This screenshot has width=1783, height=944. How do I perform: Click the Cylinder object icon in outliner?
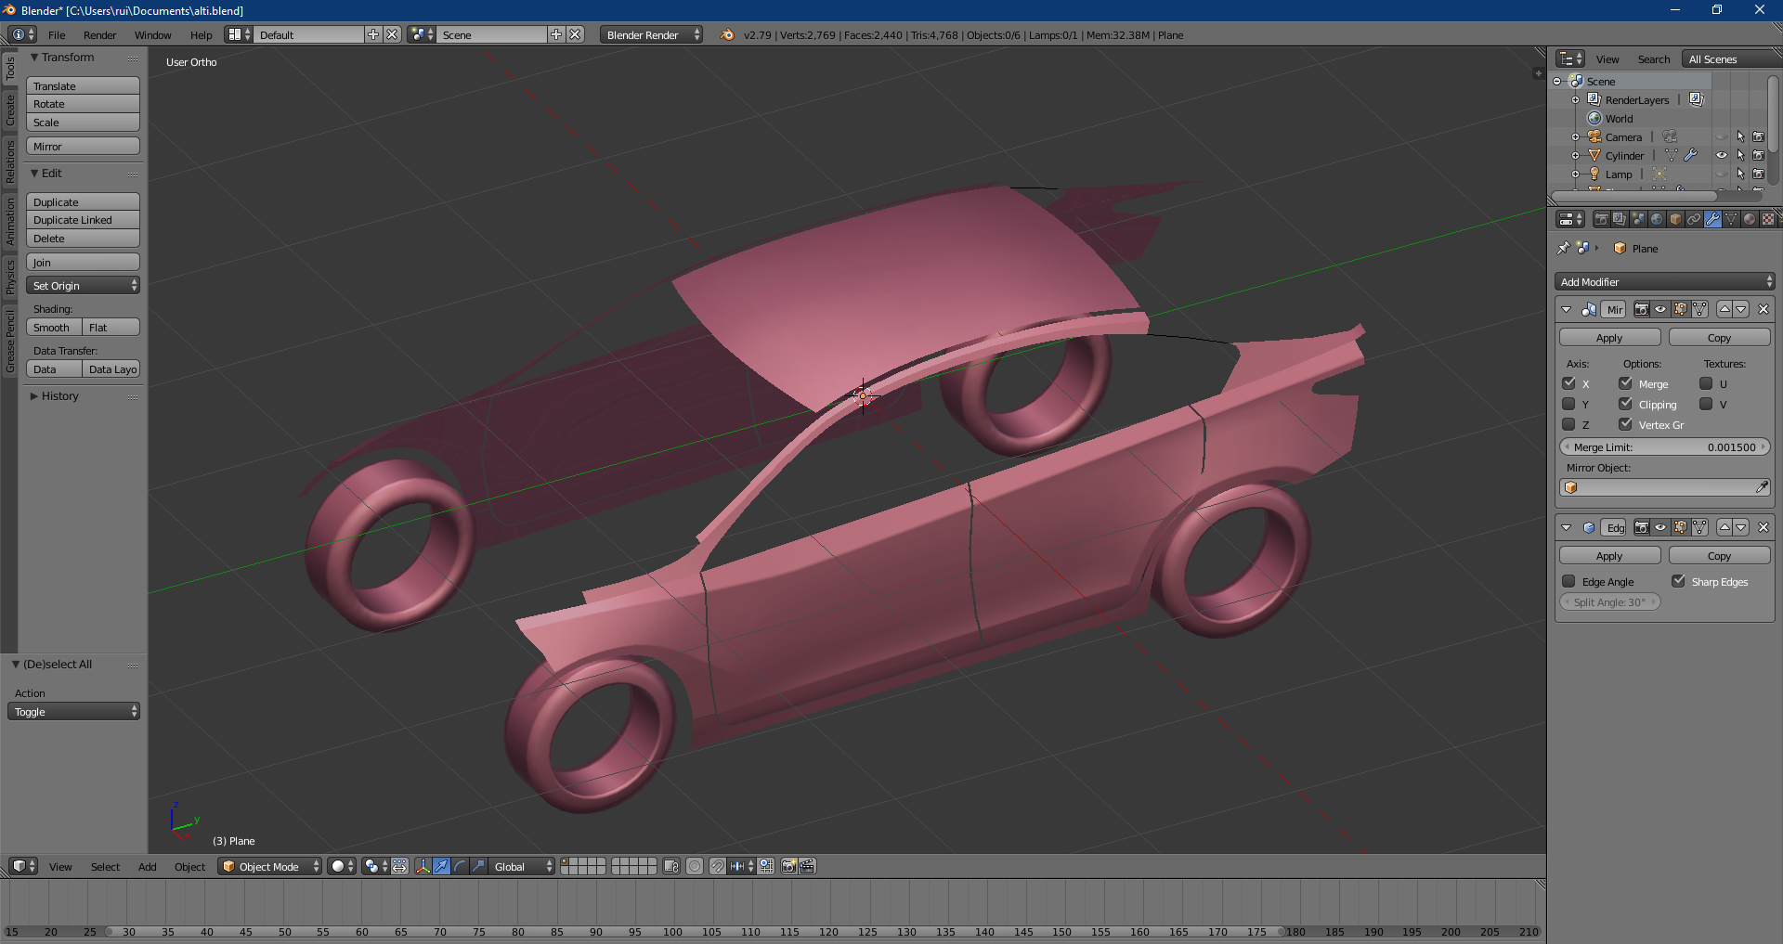point(1594,156)
